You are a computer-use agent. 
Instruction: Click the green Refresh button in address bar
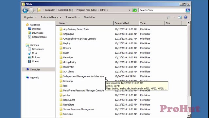click(x=135, y=10)
